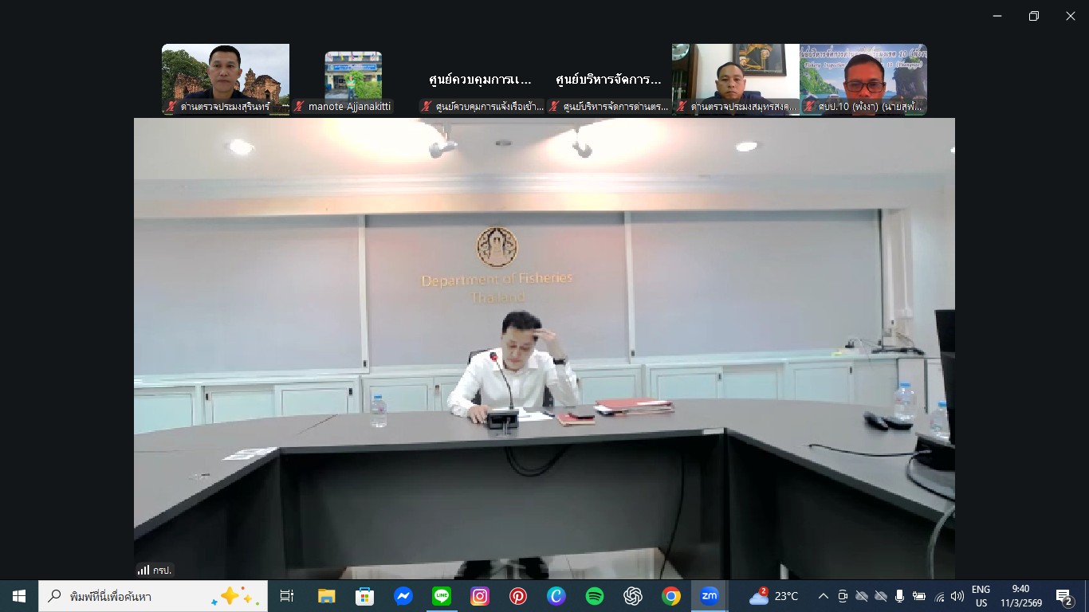Screen dimensions: 1089x612
Task: Click the muted mic icon beside manote Ajjanakitti
Action: [297, 106]
